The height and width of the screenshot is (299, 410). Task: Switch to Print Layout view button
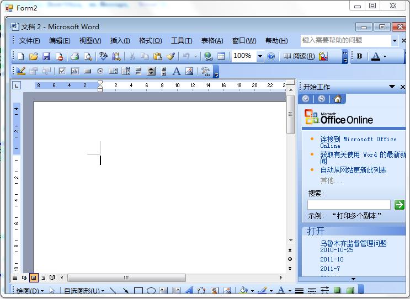tap(34, 277)
